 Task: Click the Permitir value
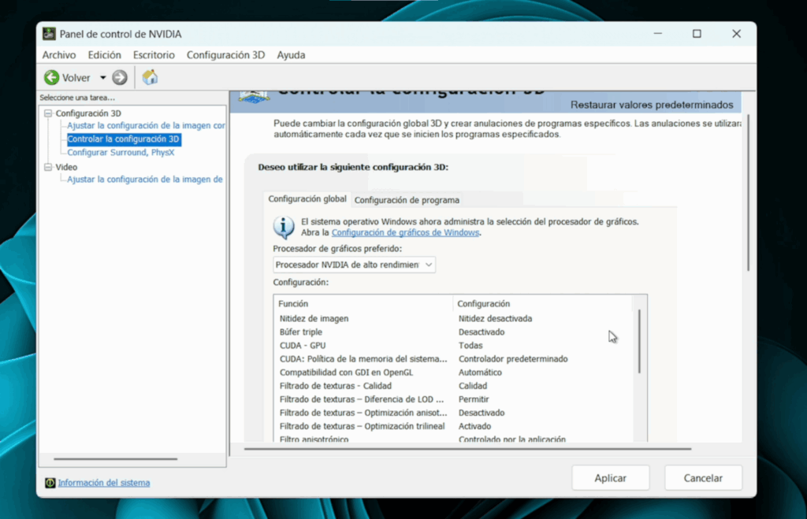click(474, 399)
